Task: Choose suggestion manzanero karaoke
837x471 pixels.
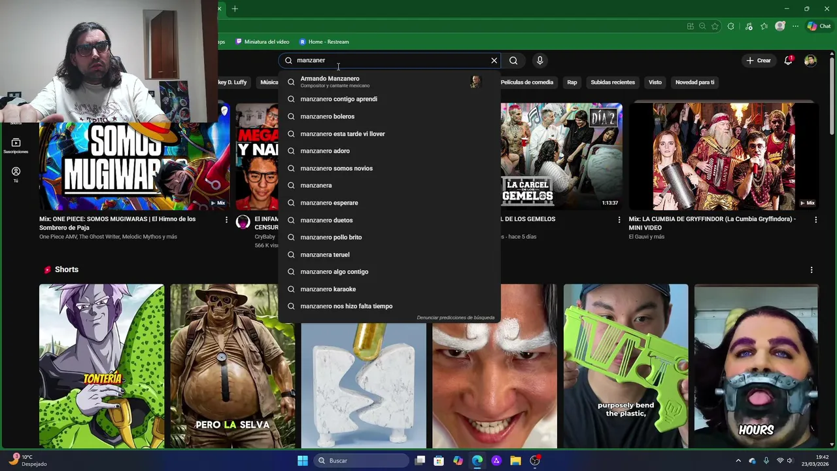Action: pos(390,288)
